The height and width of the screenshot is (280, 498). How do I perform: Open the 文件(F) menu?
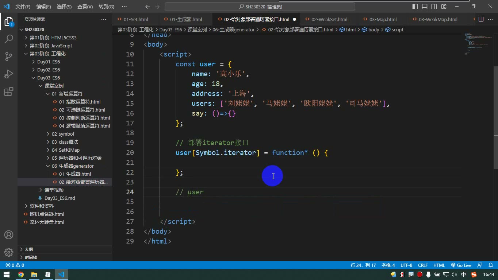(x=23, y=7)
